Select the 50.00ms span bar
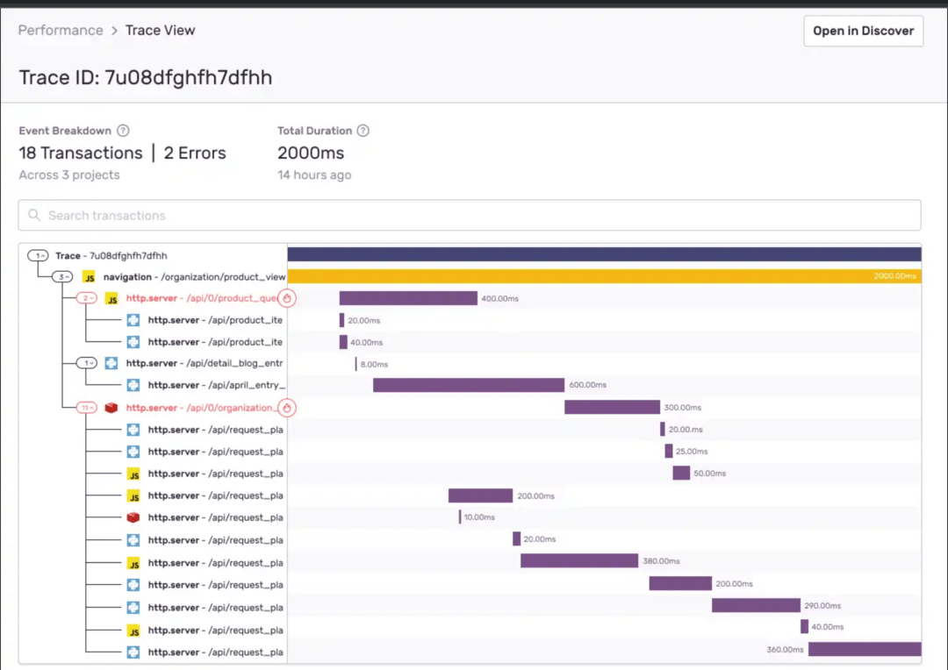 click(681, 473)
